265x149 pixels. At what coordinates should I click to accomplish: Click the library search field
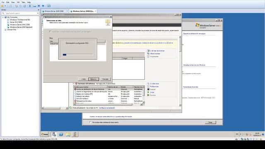[x=20, y=13]
